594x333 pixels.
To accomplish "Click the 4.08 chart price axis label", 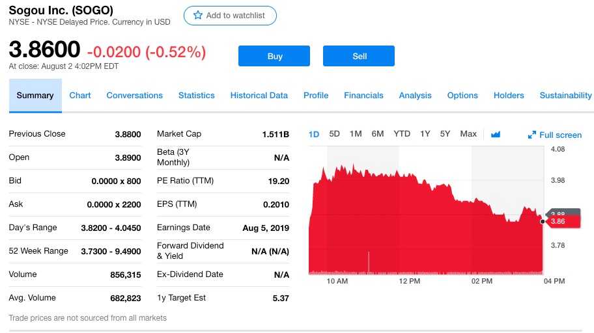I will click(558, 149).
